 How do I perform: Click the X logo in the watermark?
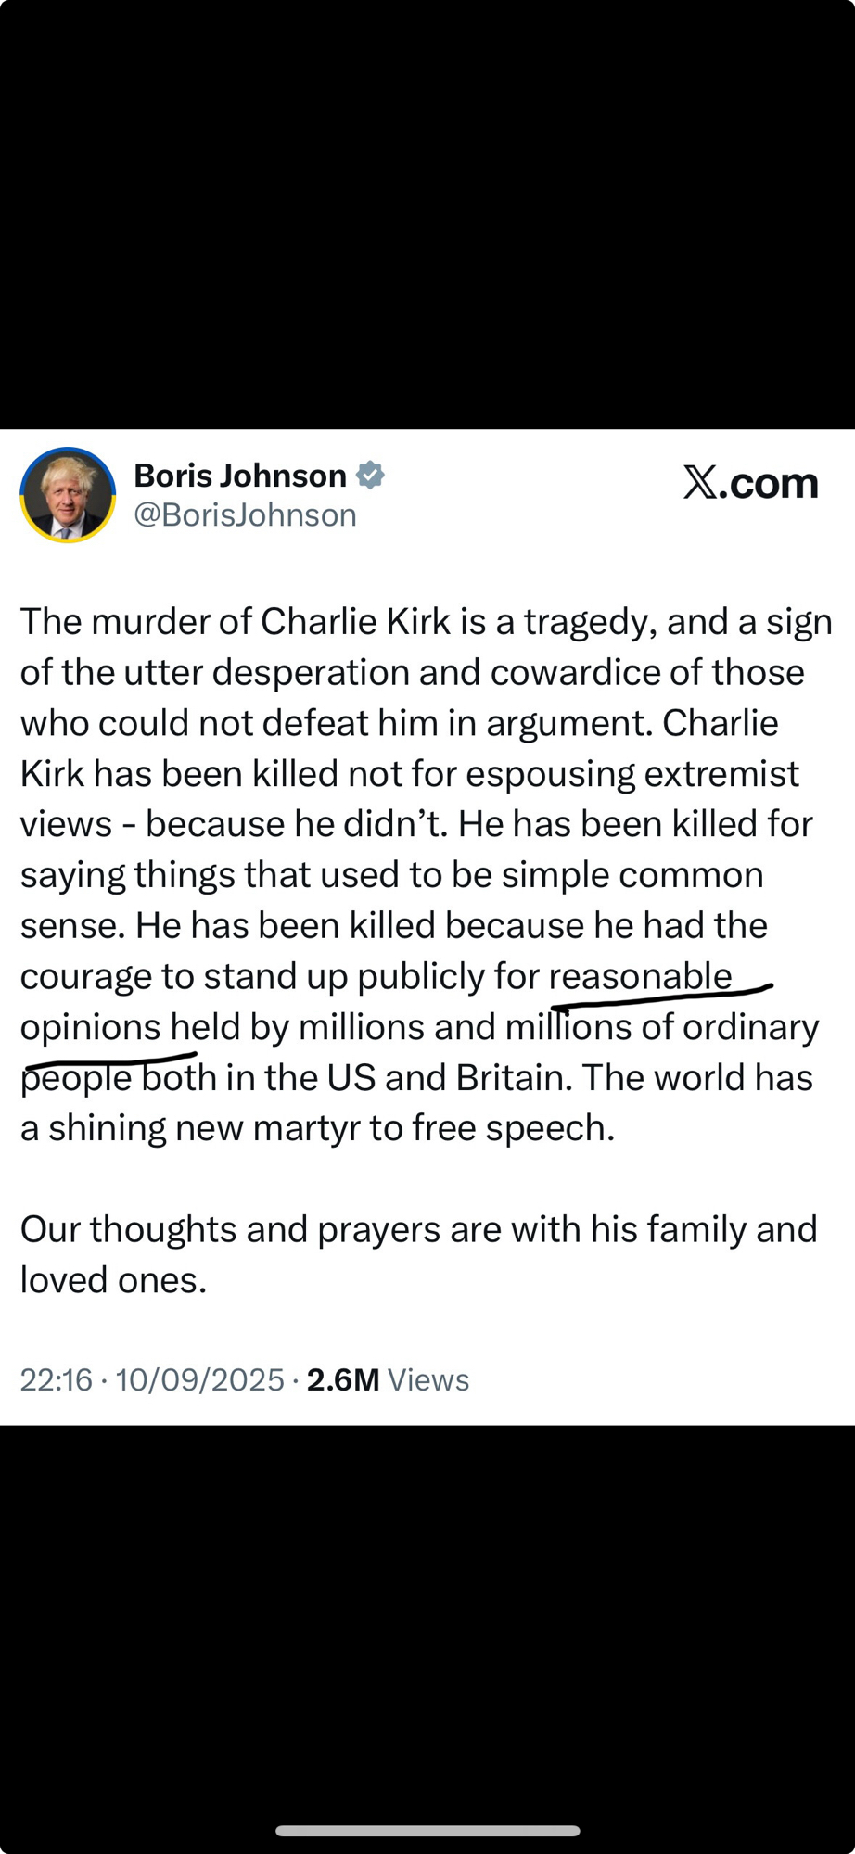[700, 482]
